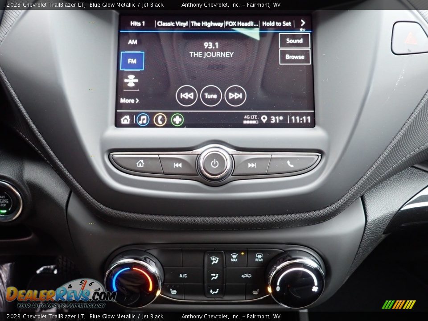Open the home screen icon
The height and width of the screenshot is (321, 428).
point(126,119)
